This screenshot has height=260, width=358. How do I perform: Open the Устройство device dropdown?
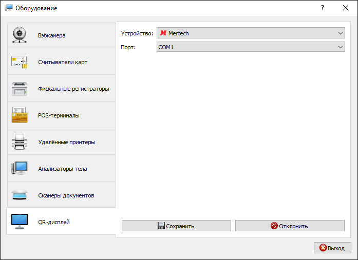click(251, 33)
